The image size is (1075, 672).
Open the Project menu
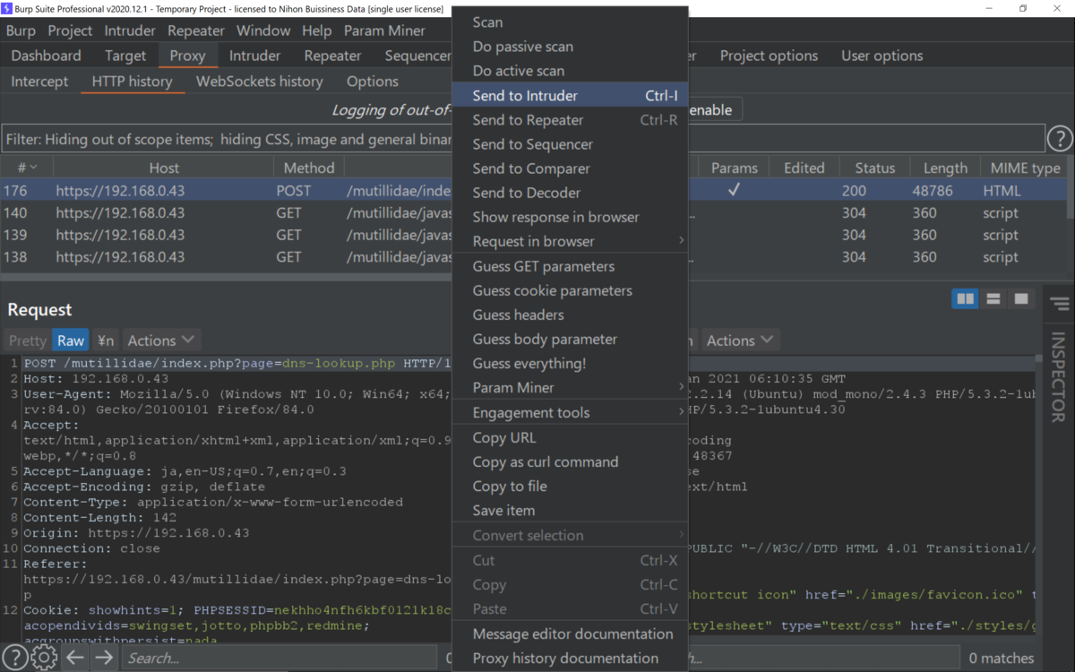pos(70,30)
